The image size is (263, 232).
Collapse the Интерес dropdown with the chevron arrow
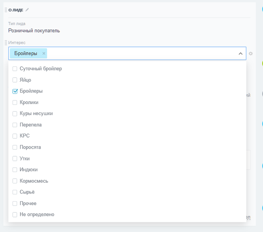pyautogui.click(x=240, y=53)
